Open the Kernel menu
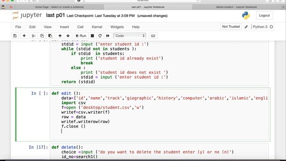 pyautogui.click(x=97, y=27)
